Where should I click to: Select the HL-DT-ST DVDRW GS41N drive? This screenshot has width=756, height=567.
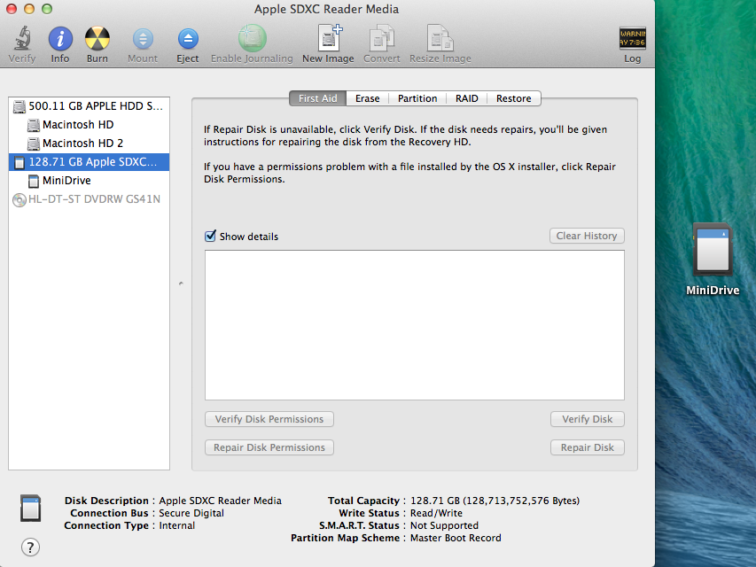tap(90, 199)
